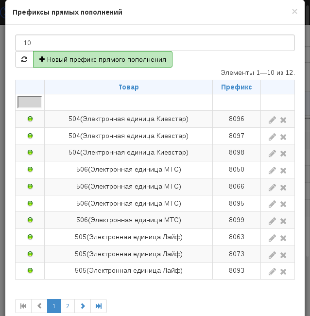Delete the 8096 prefix row
The height and width of the screenshot is (316, 310).
pos(283,120)
